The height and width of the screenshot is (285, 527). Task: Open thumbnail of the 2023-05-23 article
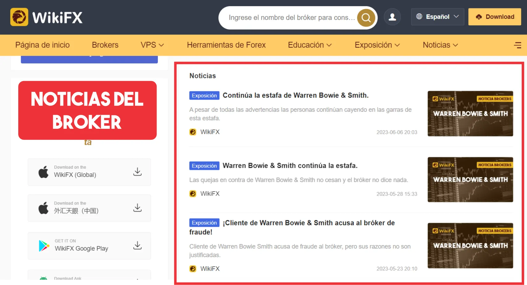[470, 245]
